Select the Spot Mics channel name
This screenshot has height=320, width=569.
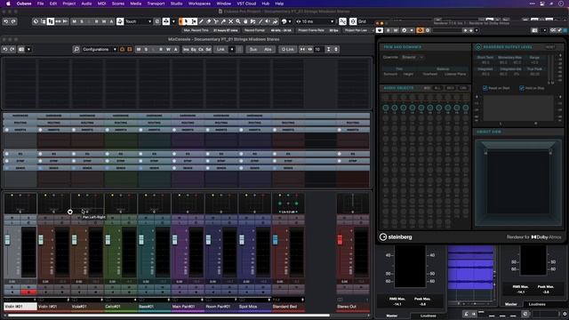(x=254, y=307)
